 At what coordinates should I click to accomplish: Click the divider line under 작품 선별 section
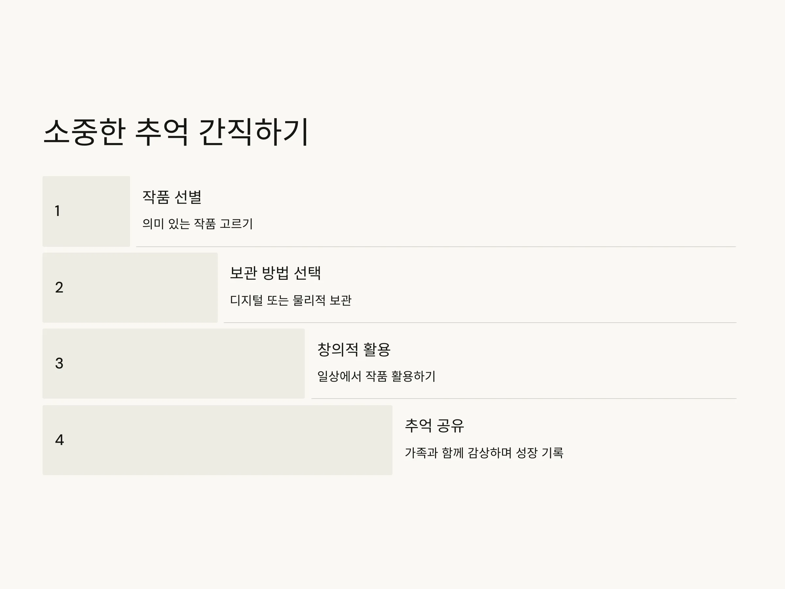pyautogui.click(x=436, y=246)
